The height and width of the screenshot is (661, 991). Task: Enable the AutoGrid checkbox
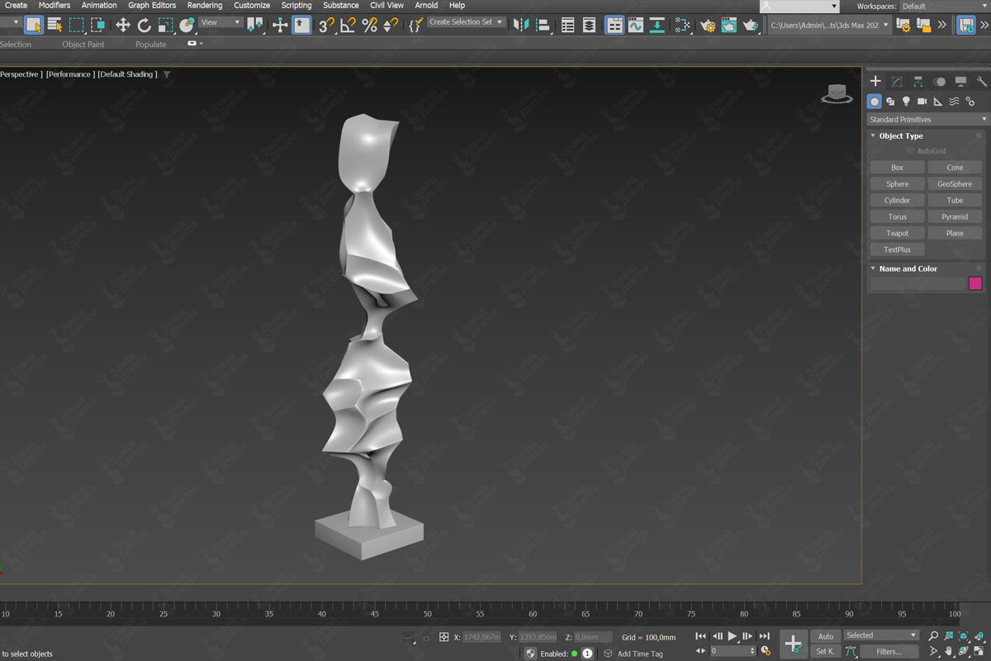tap(910, 151)
